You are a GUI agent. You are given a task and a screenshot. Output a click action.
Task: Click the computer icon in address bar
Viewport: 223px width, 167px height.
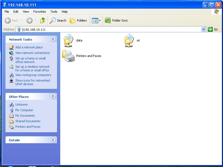point(19,30)
